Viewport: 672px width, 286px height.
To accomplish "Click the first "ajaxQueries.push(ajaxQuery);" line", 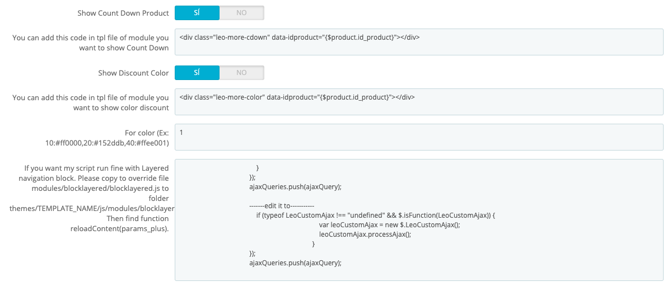I will click(295, 186).
